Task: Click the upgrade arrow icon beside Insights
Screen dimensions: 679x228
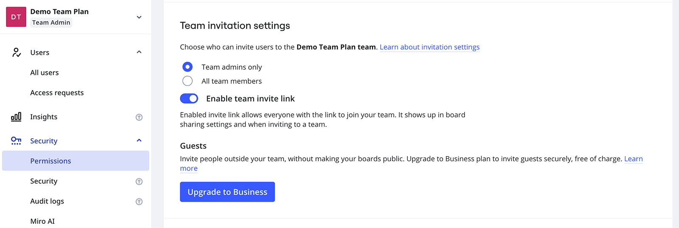Action: point(139,117)
